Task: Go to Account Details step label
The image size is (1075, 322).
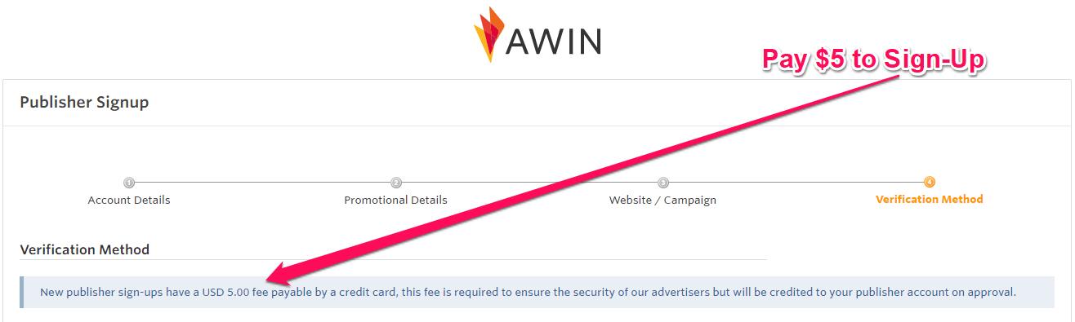Action: (129, 200)
